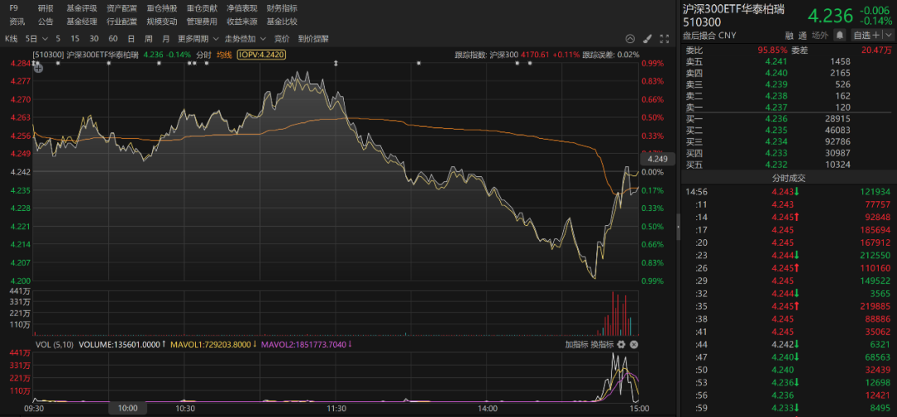Open the price alert bell icon
This screenshot has height=417, width=897.
point(839,35)
